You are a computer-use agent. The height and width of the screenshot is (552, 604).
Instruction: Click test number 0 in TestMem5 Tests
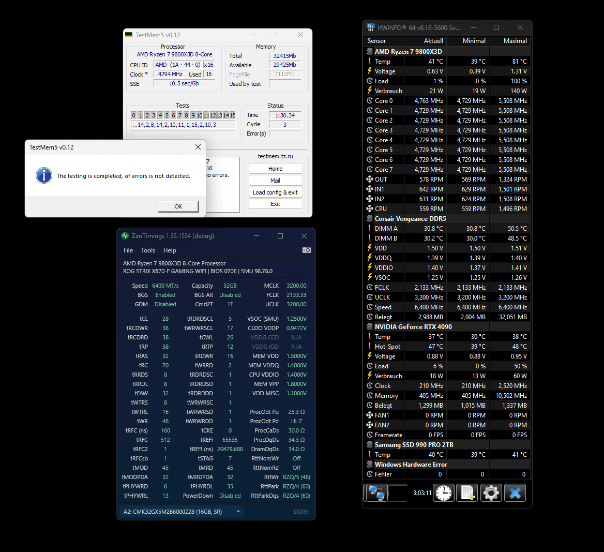[x=133, y=115]
